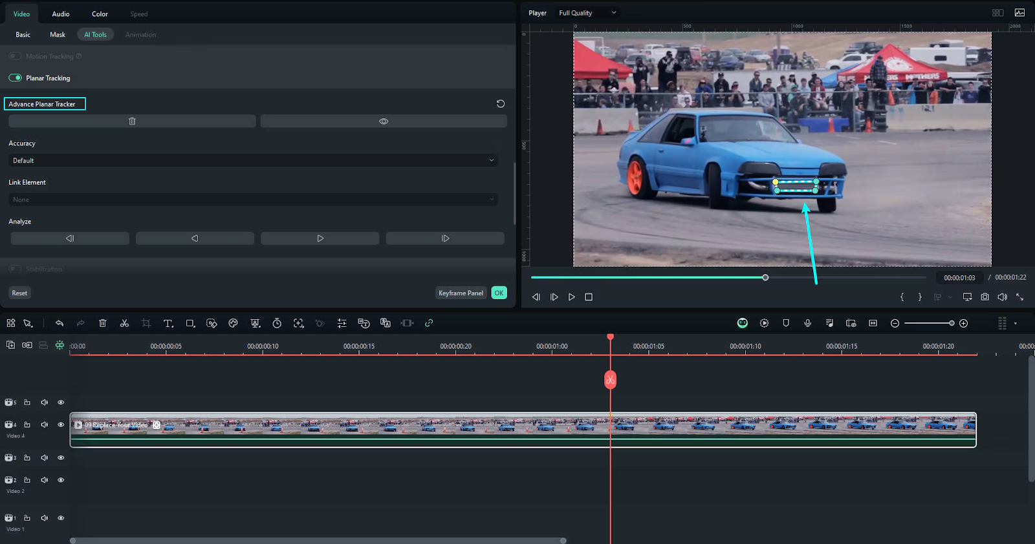Open the Link Element None dropdown

coord(253,200)
